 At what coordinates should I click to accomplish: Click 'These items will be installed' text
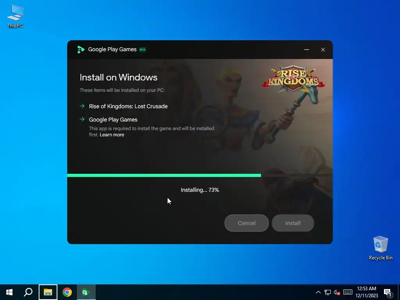(122, 90)
